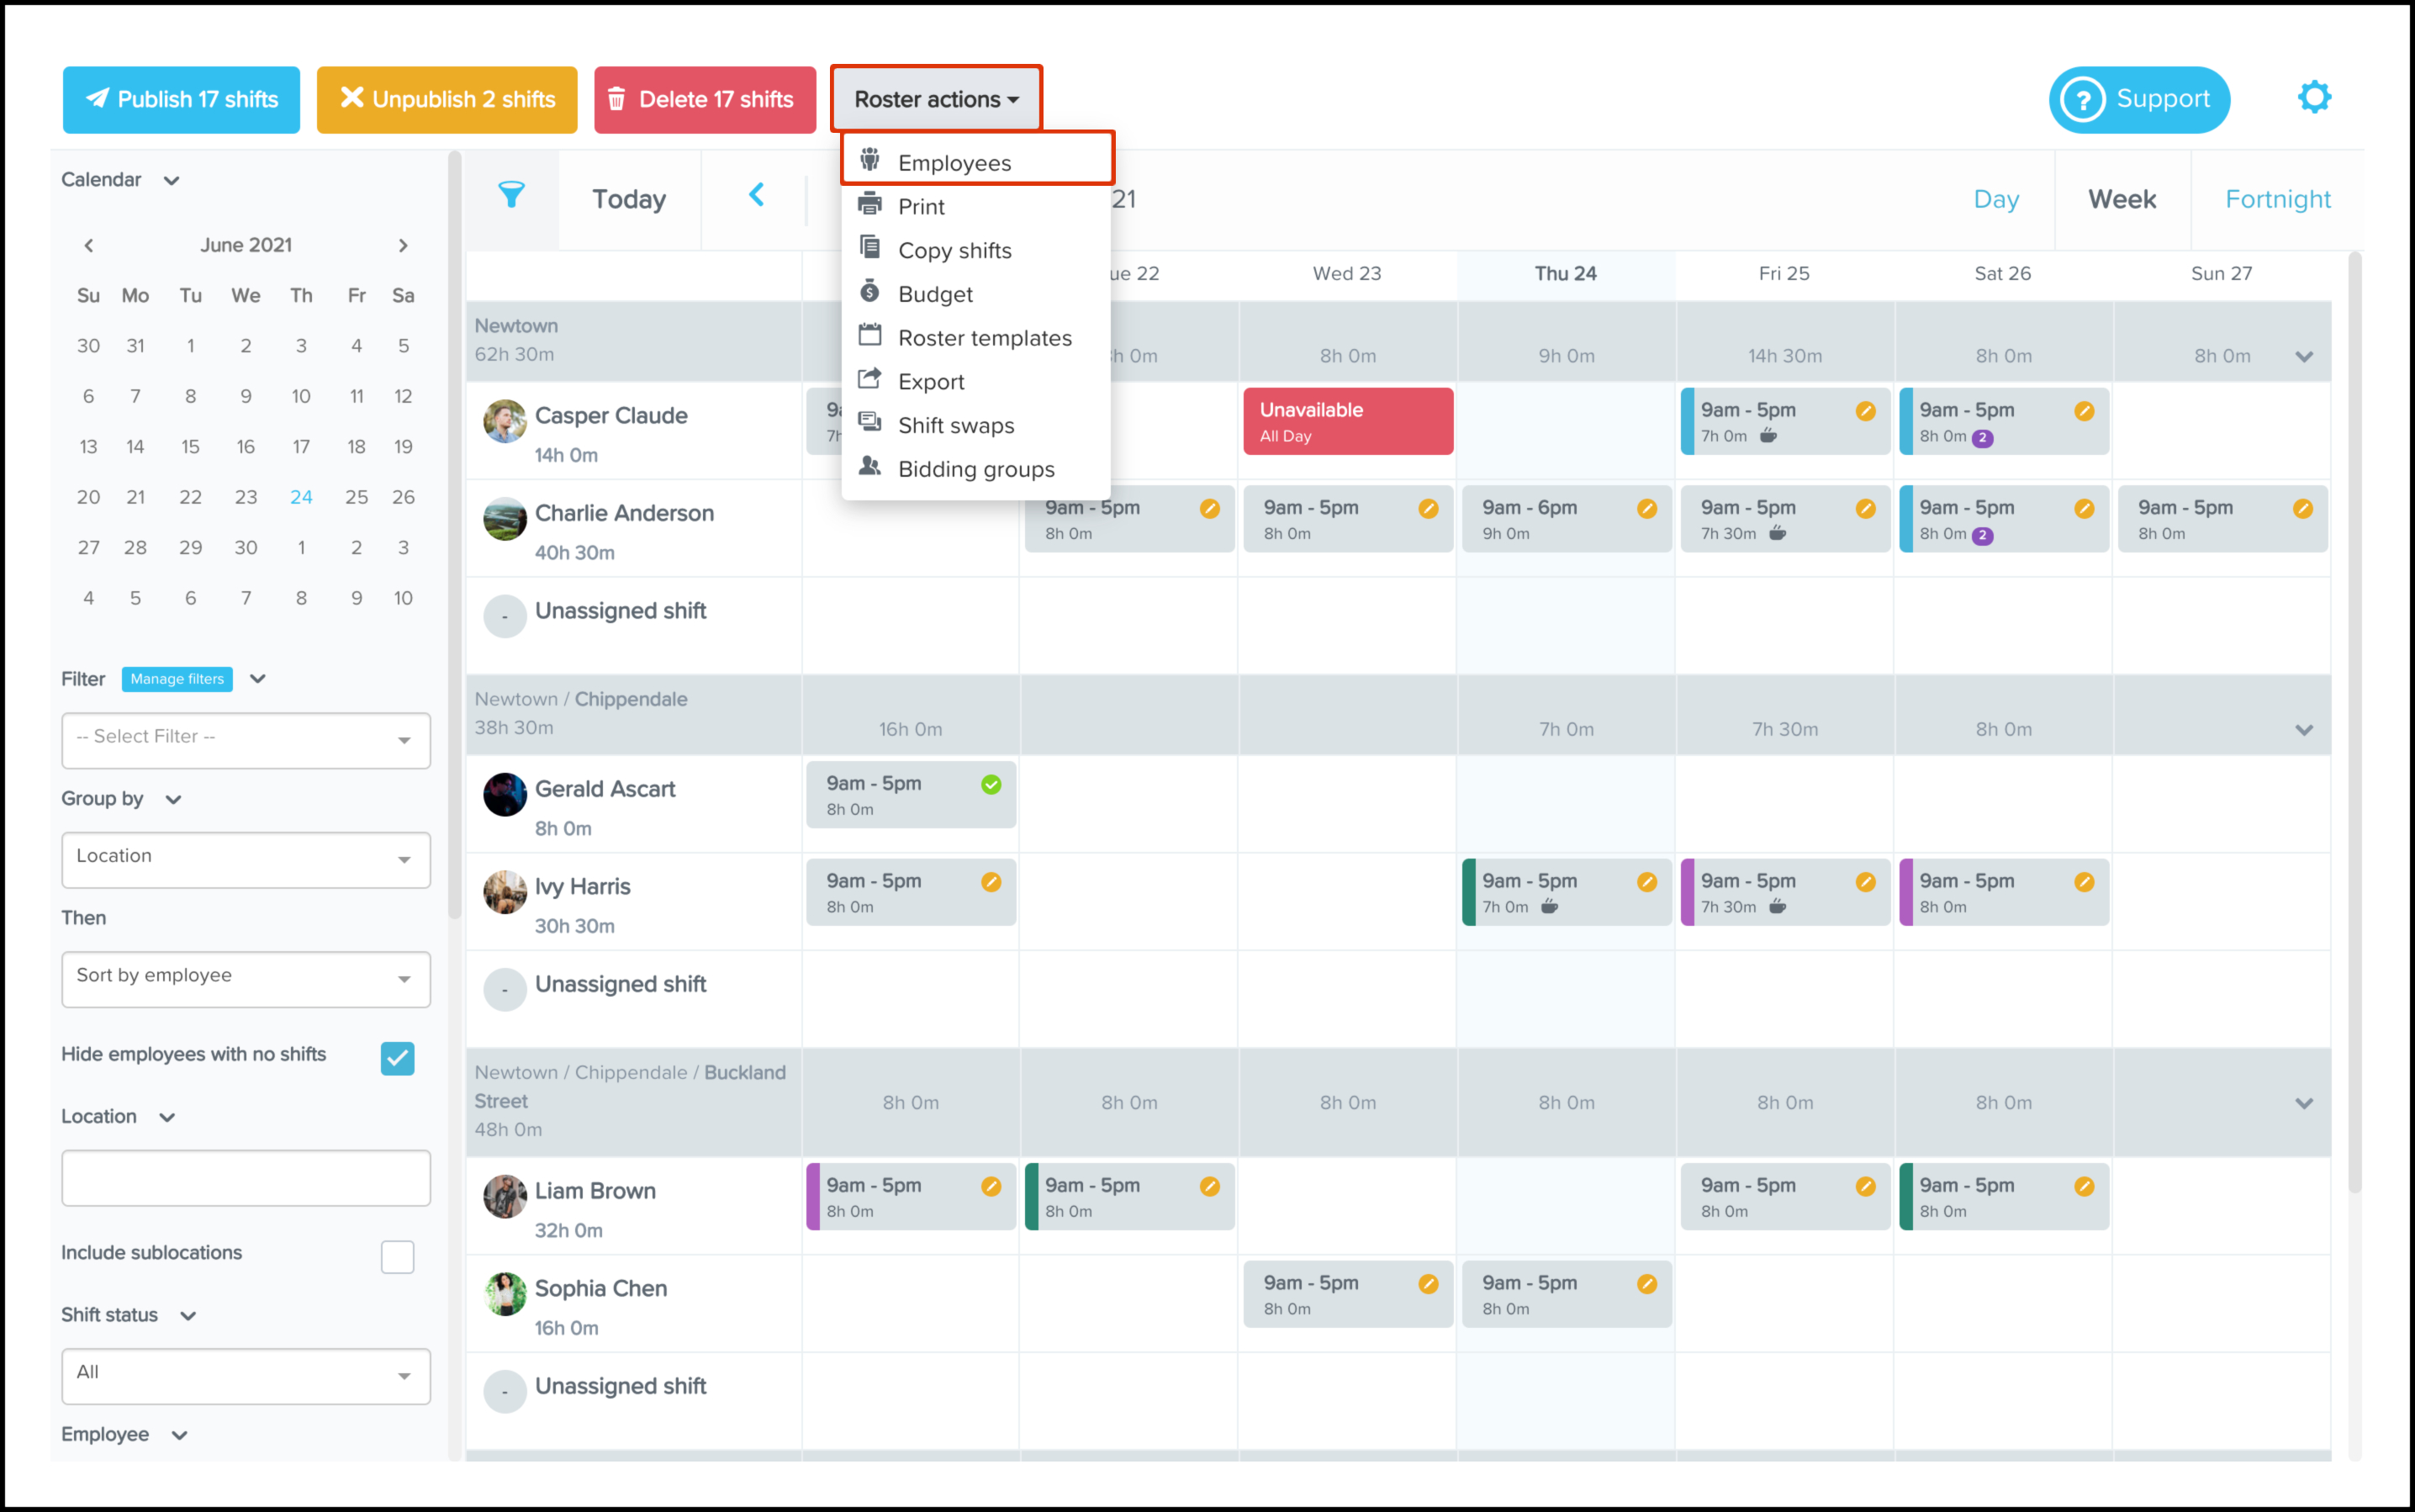The width and height of the screenshot is (2415, 1512).
Task: Click Casper Claude's profile avatar
Action: tap(505, 422)
